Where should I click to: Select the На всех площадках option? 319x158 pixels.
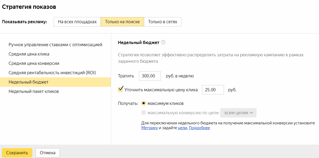point(77,22)
